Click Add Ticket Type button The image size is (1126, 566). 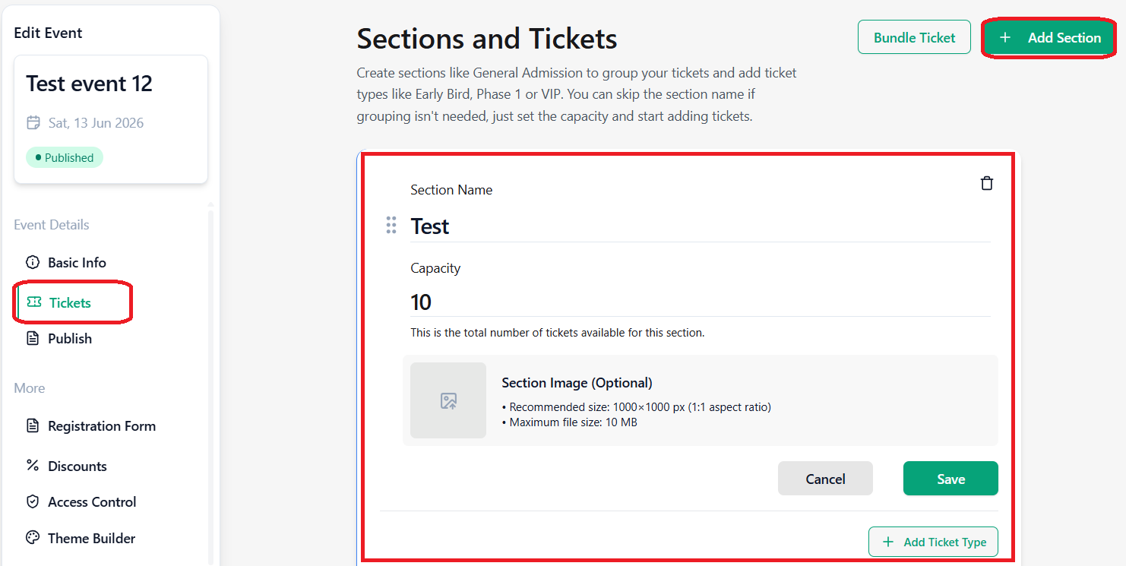pos(933,542)
